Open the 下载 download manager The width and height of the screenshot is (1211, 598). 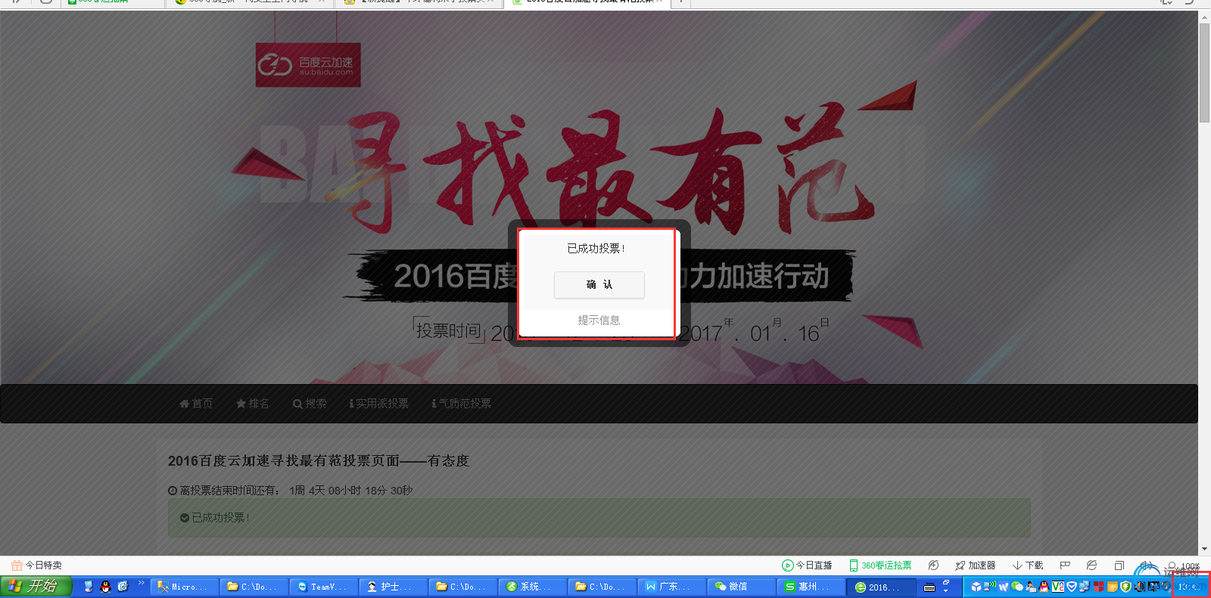click(1028, 565)
